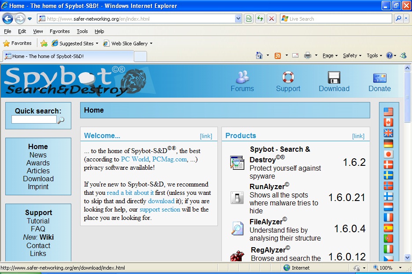Follow the PC World link

click(x=135, y=159)
